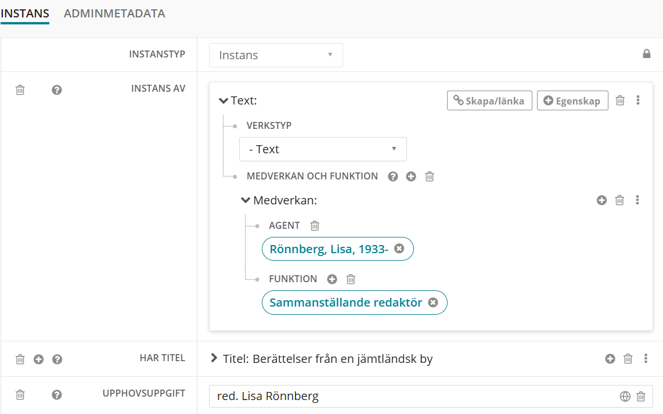Open the Instanstyp dropdown
This screenshot has height=414, width=663.
click(276, 55)
